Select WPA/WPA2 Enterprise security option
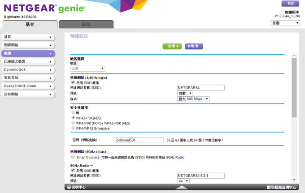Screen dimensions: 305x193 tap(73, 128)
